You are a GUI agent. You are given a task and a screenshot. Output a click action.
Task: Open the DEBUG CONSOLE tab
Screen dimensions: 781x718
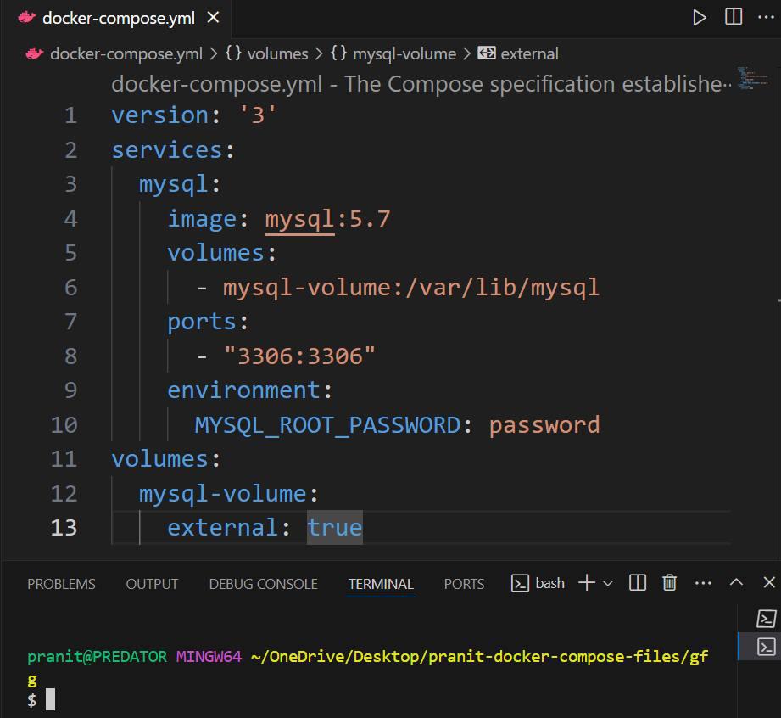click(263, 583)
